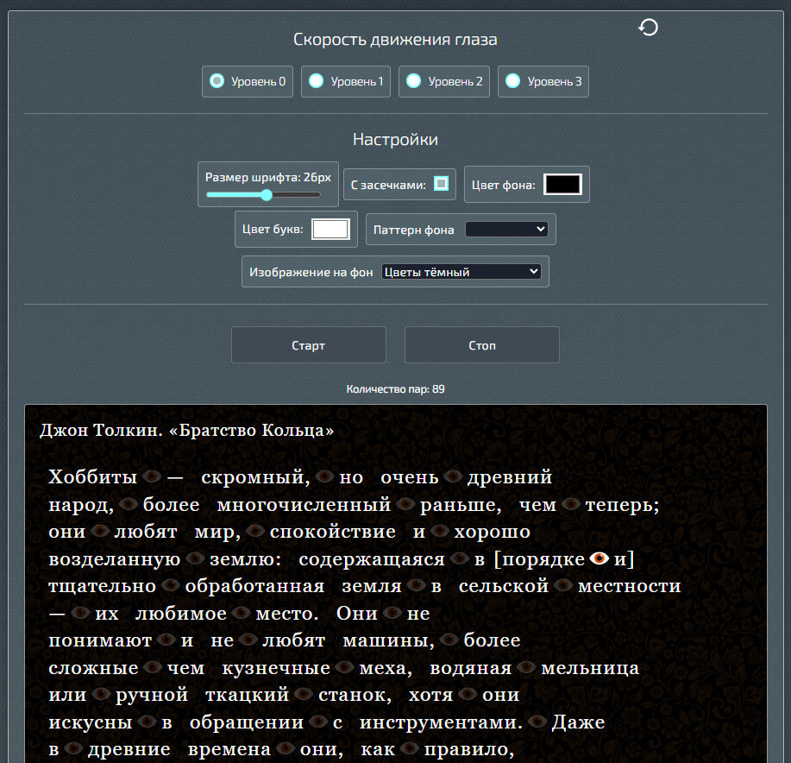The height and width of the screenshot is (763, 791).
Task: Click the word 'инструментами.' in the passage
Action: [x=441, y=722]
